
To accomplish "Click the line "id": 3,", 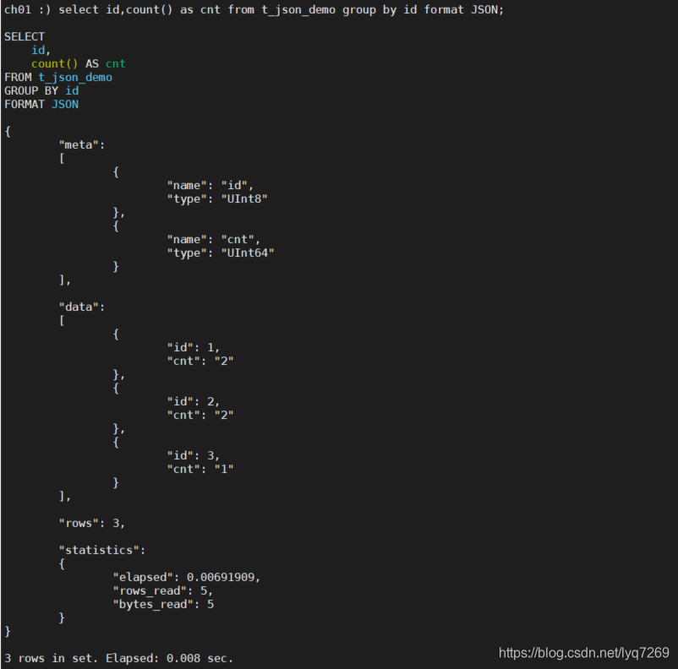I will click(194, 455).
